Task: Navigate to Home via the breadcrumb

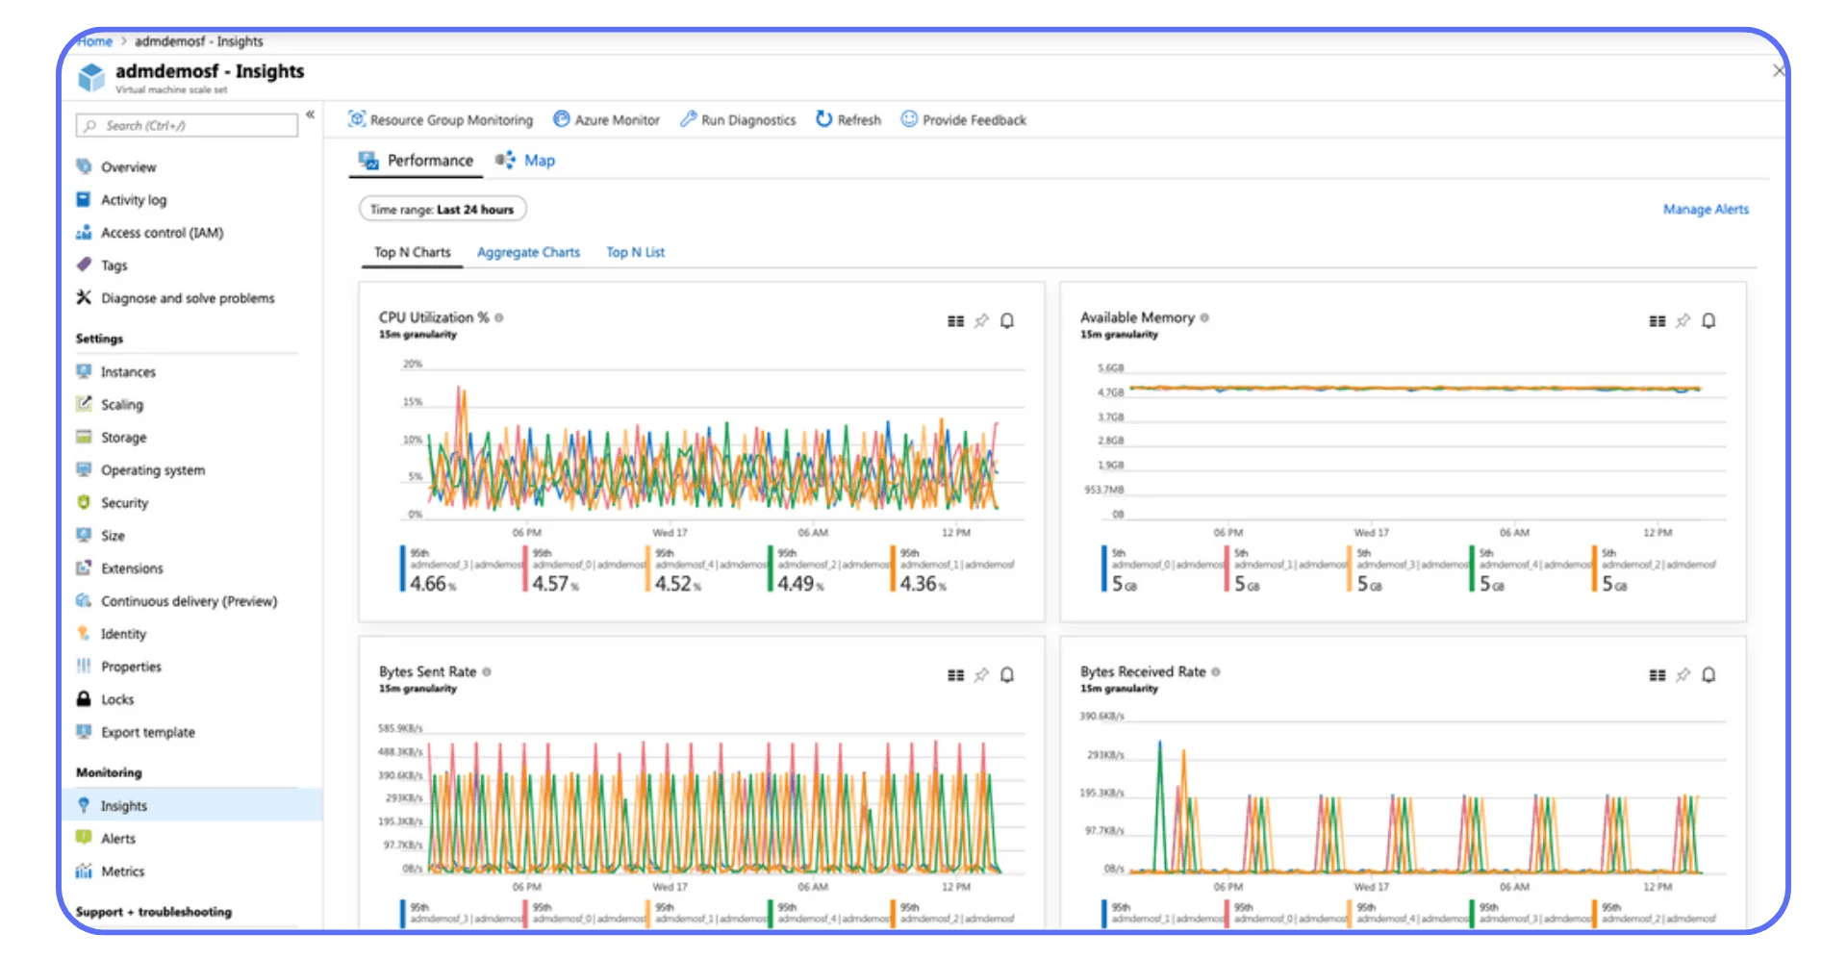Action: click(x=94, y=41)
